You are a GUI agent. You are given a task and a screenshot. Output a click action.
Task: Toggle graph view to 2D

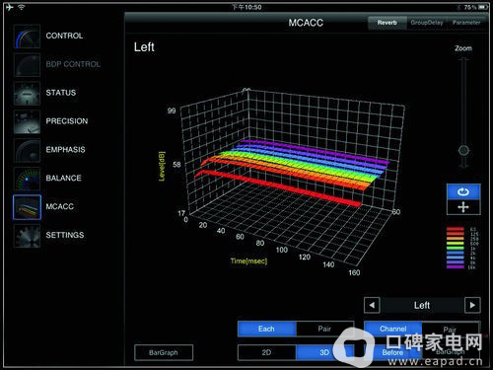[x=266, y=352]
